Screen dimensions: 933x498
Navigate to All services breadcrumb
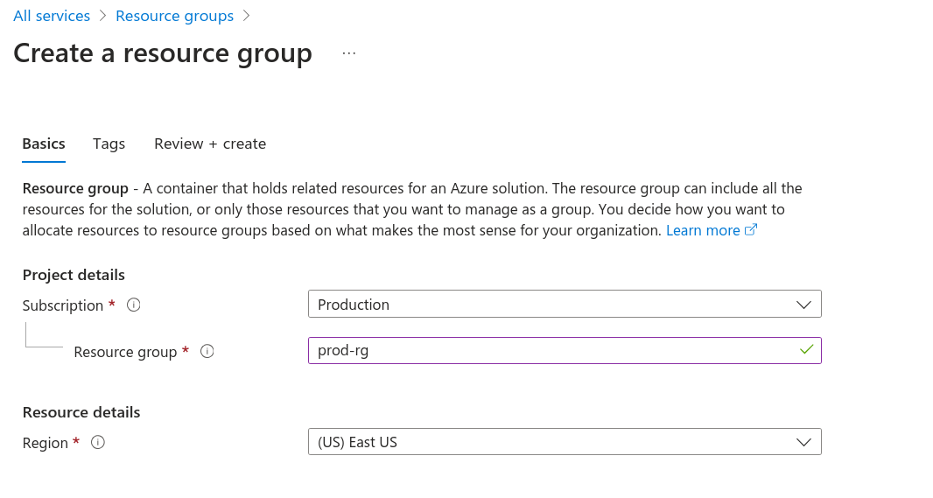point(52,16)
